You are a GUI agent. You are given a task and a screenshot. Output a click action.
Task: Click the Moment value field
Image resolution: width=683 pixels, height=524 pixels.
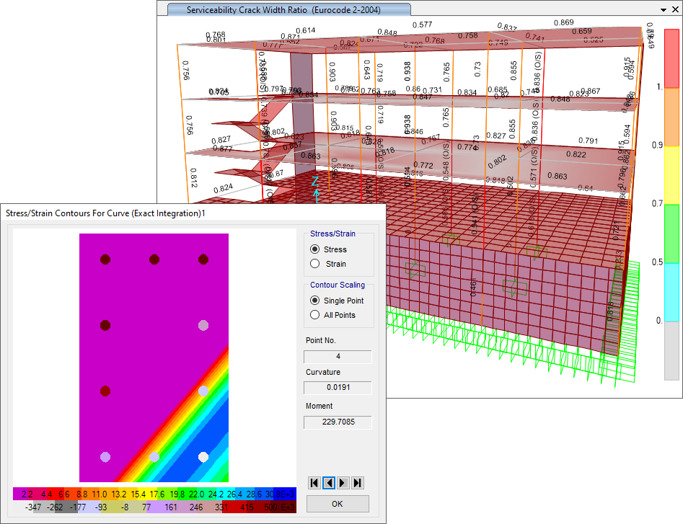338,422
